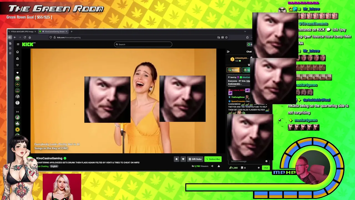
Task: Click the 5,780 Viewers count
Action: pos(200,166)
